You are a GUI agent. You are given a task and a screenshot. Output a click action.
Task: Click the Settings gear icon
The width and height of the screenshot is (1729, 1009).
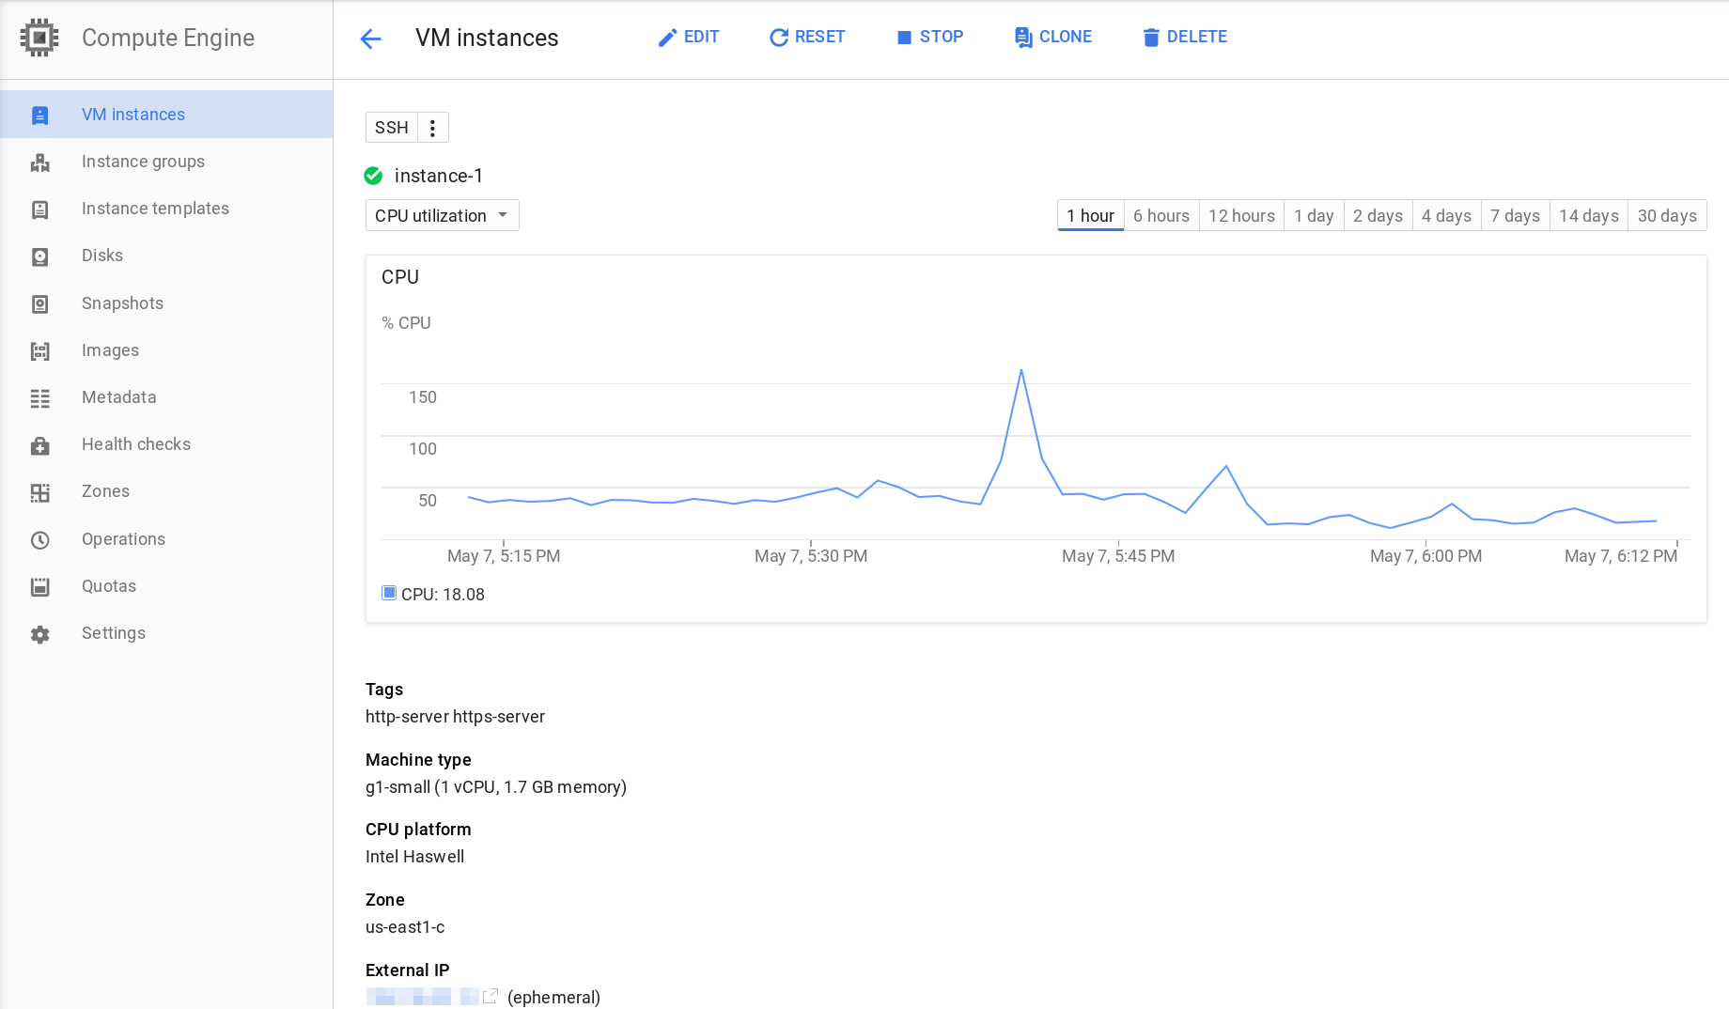point(39,634)
